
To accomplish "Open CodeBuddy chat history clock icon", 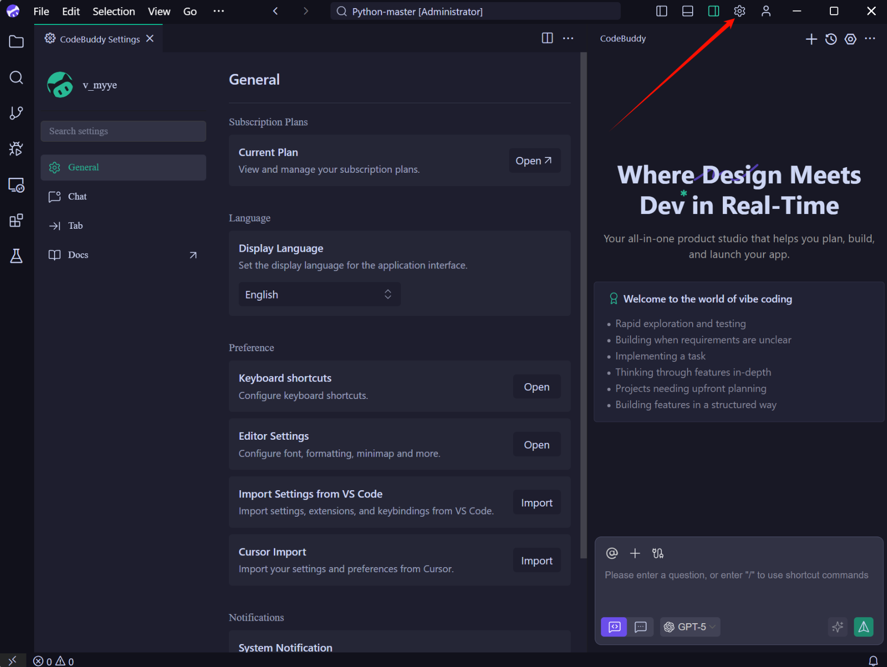I will pyautogui.click(x=831, y=39).
